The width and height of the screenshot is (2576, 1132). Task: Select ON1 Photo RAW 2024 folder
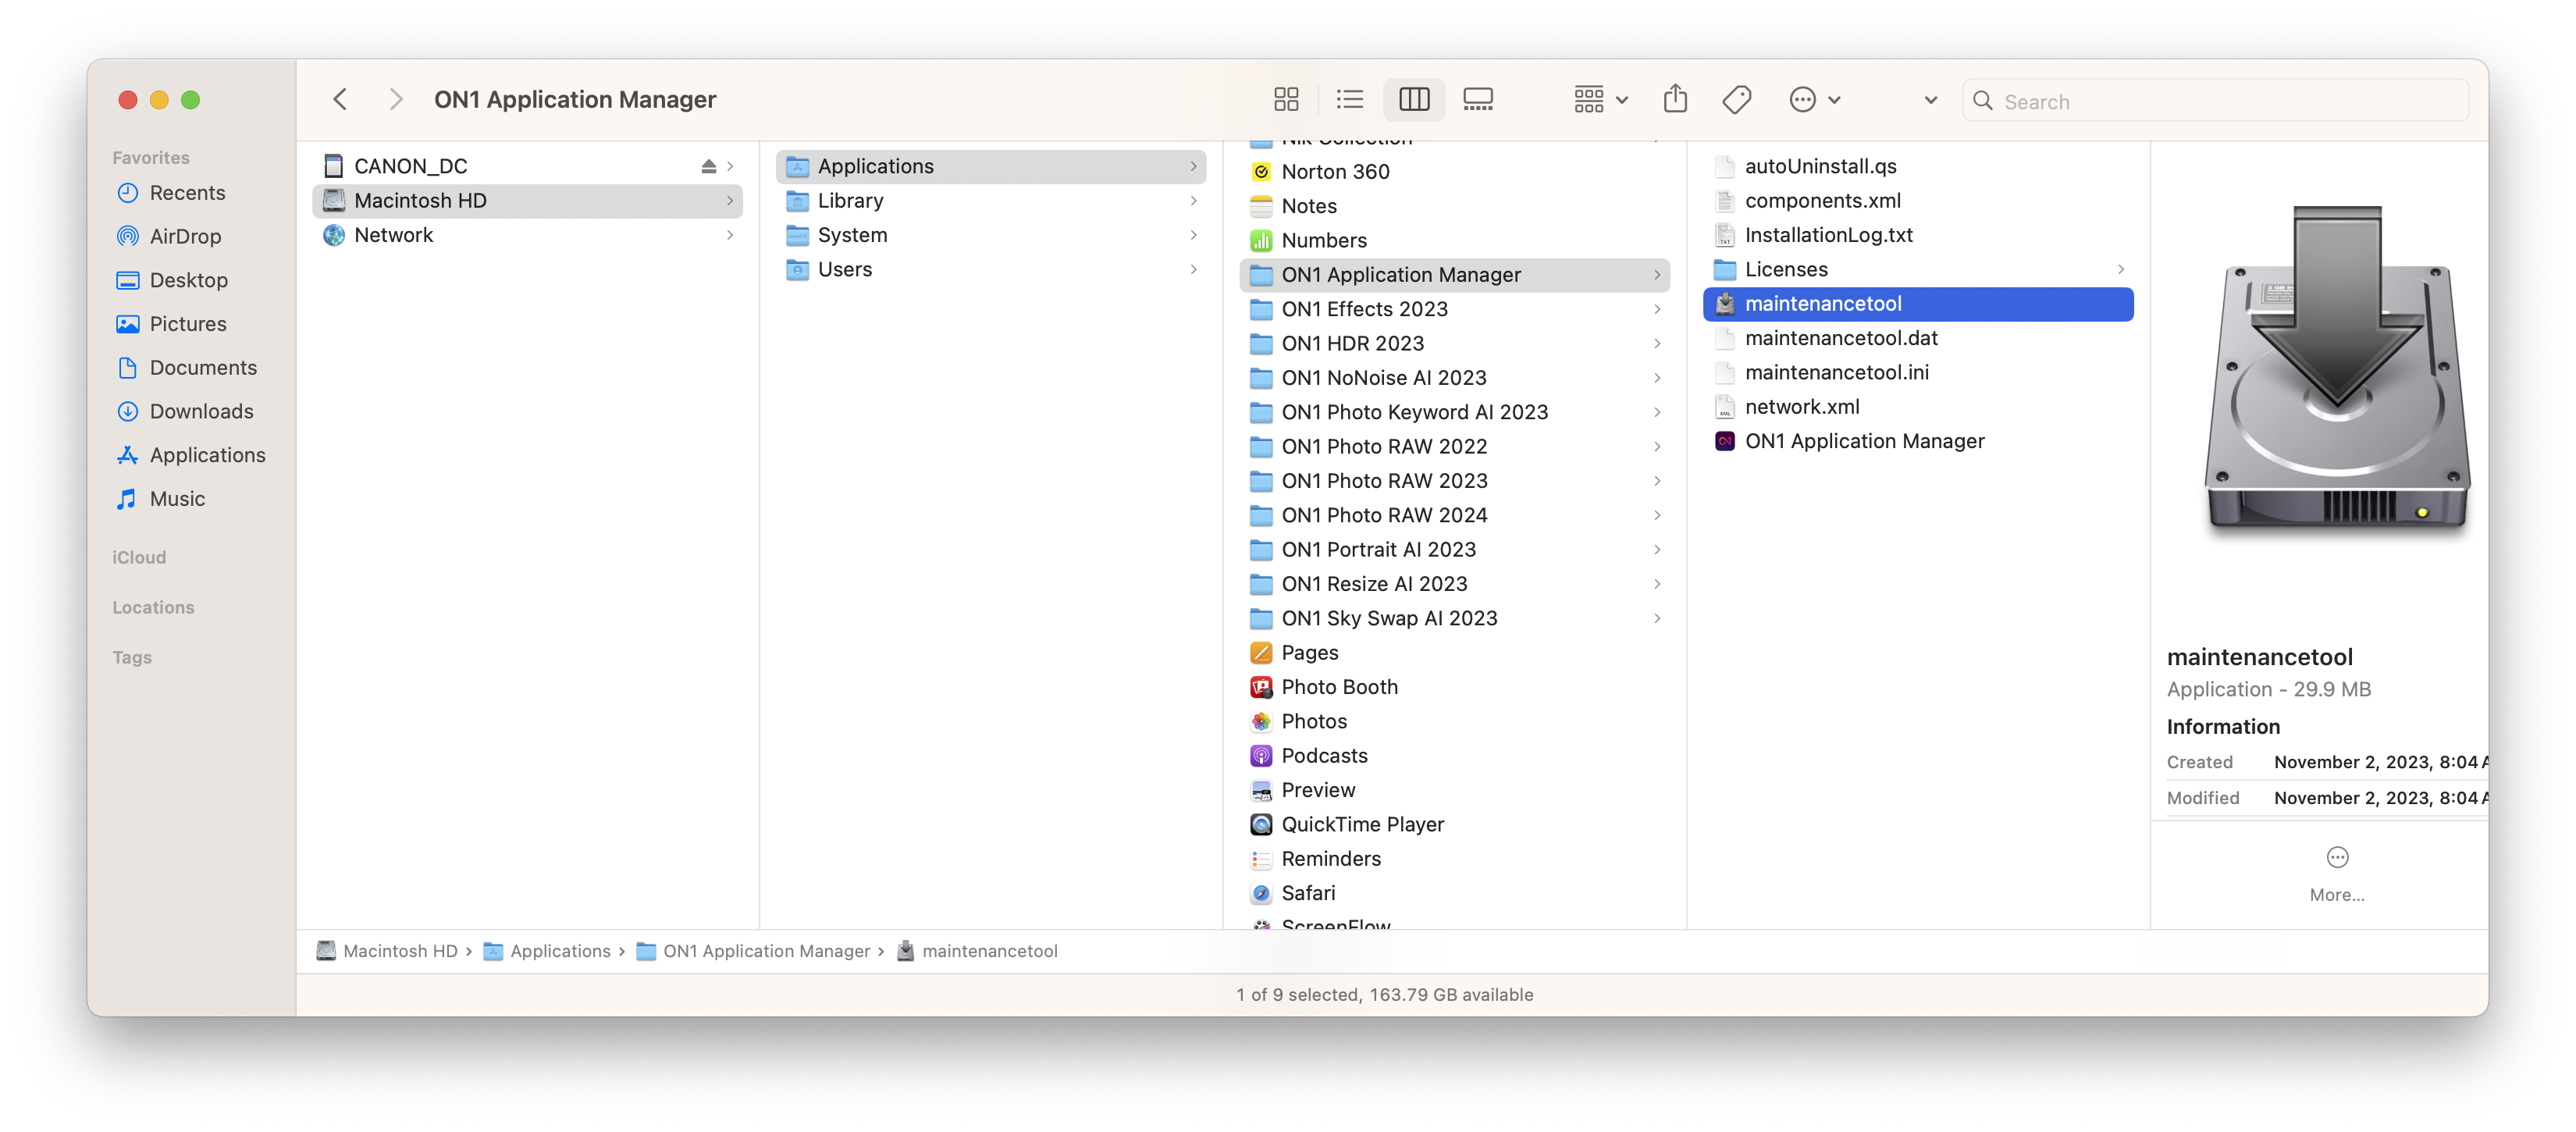click(x=1455, y=515)
